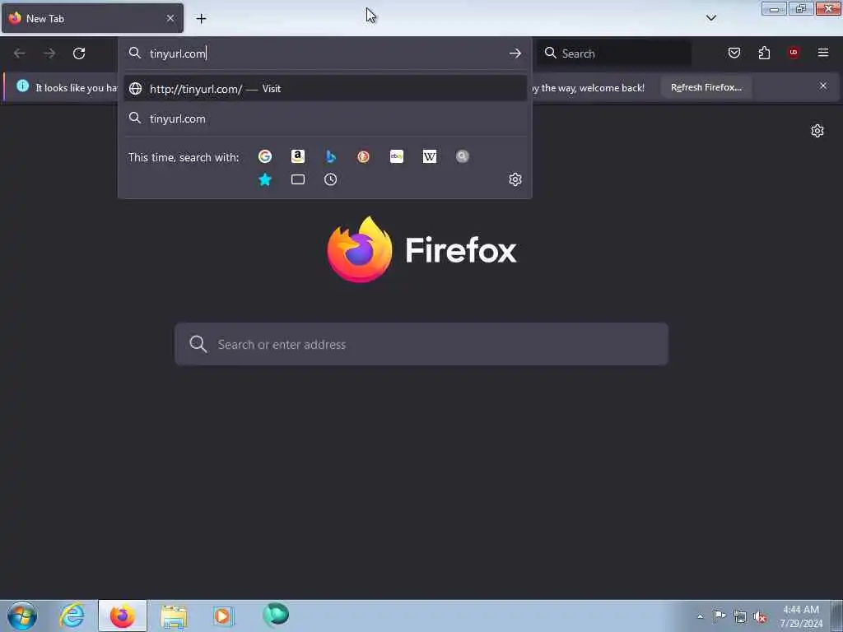Search this time with Bing
843x632 pixels.
(331, 156)
